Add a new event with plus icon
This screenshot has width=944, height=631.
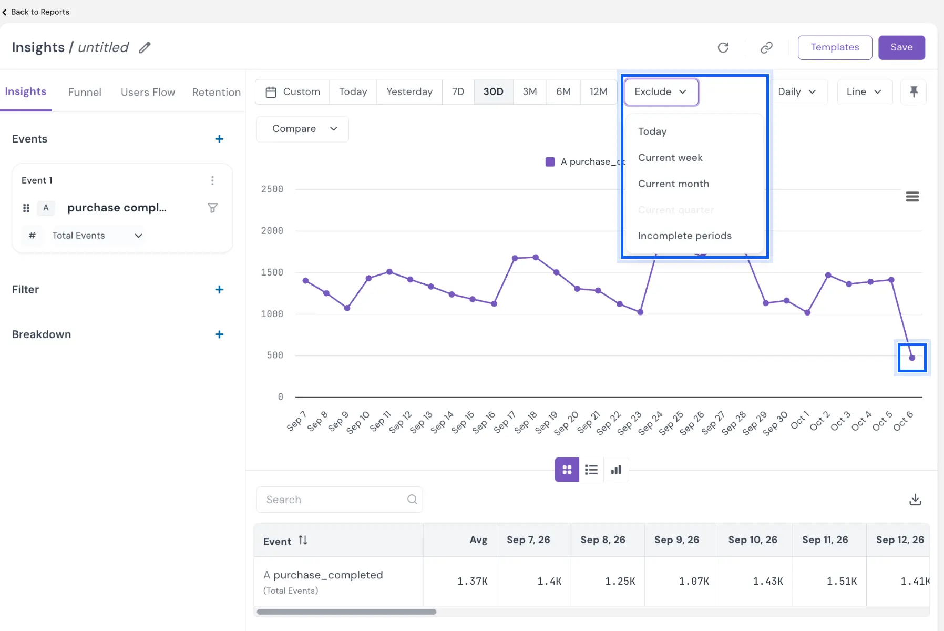click(x=219, y=139)
